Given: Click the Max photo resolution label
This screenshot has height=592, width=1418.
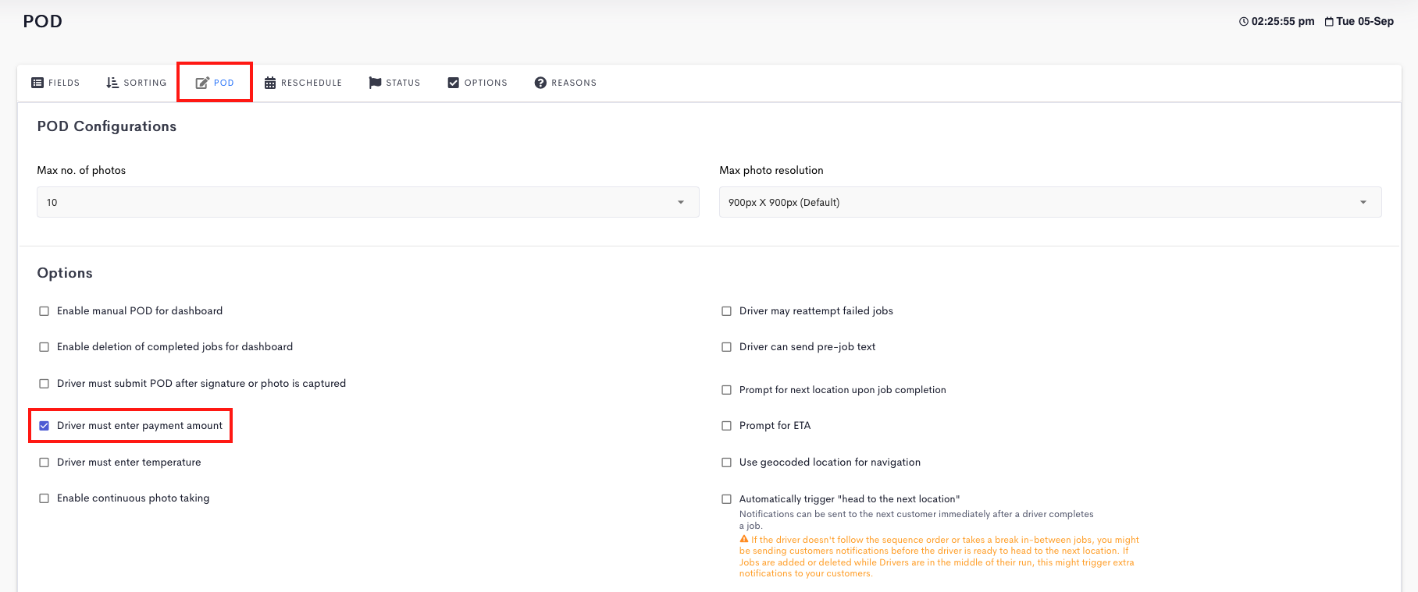Looking at the screenshot, I should click(x=771, y=170).
